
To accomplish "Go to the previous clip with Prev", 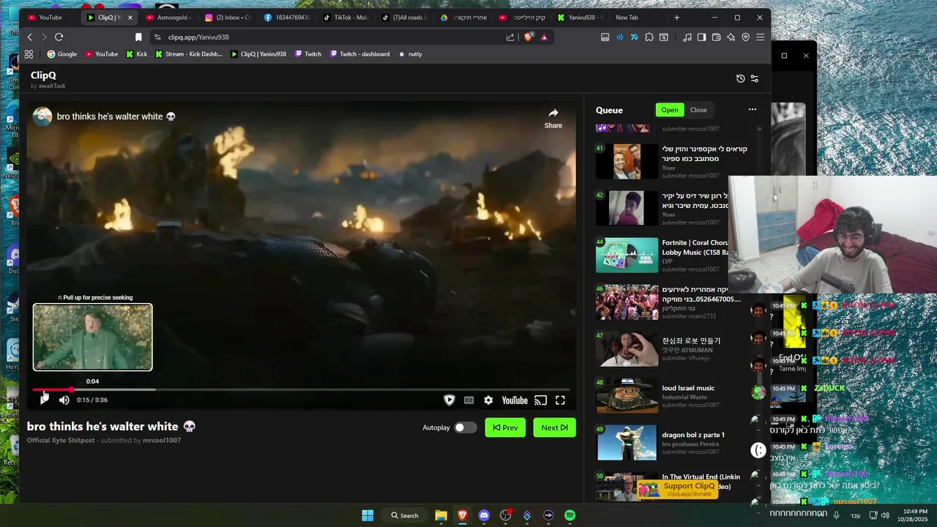I will 505,427.
